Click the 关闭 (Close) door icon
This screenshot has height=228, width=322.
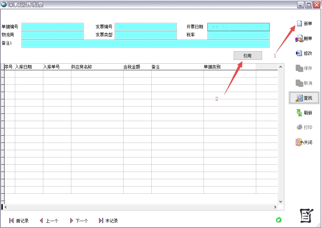pos(299,142)
